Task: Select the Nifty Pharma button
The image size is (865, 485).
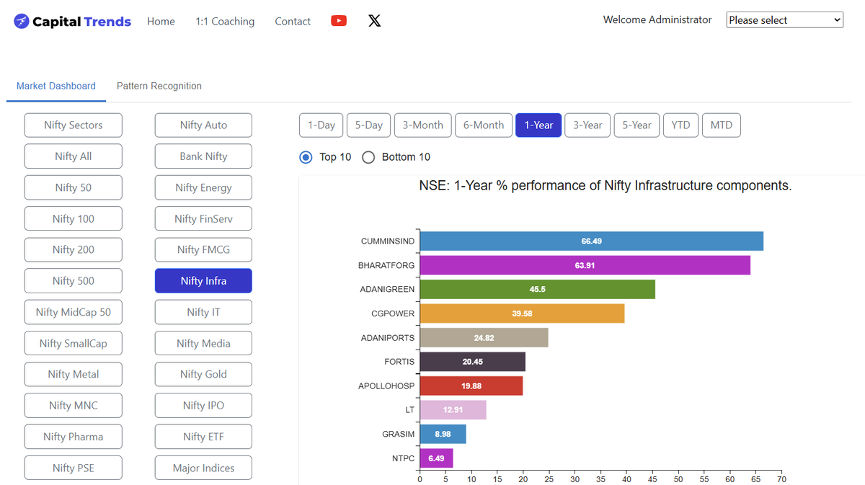Action: click(x=74, y=437)
